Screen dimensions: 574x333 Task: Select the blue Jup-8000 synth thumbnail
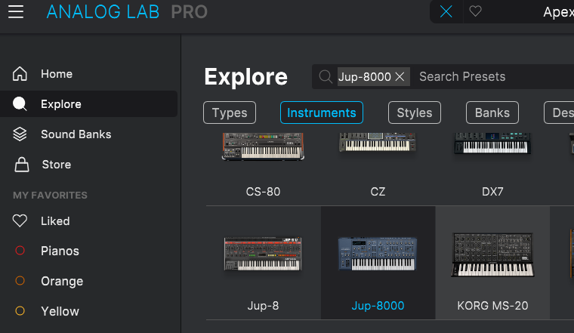point(378,254)
